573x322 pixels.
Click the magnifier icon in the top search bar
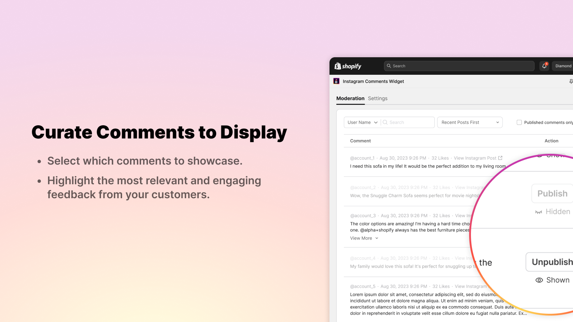point(389,66)
